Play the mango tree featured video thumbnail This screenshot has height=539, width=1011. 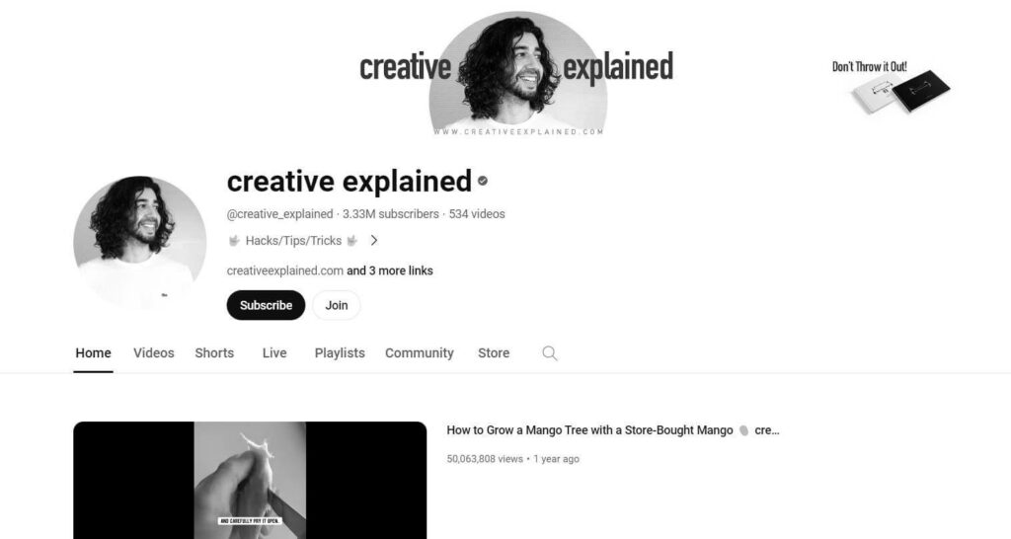[x=250, y=481]
